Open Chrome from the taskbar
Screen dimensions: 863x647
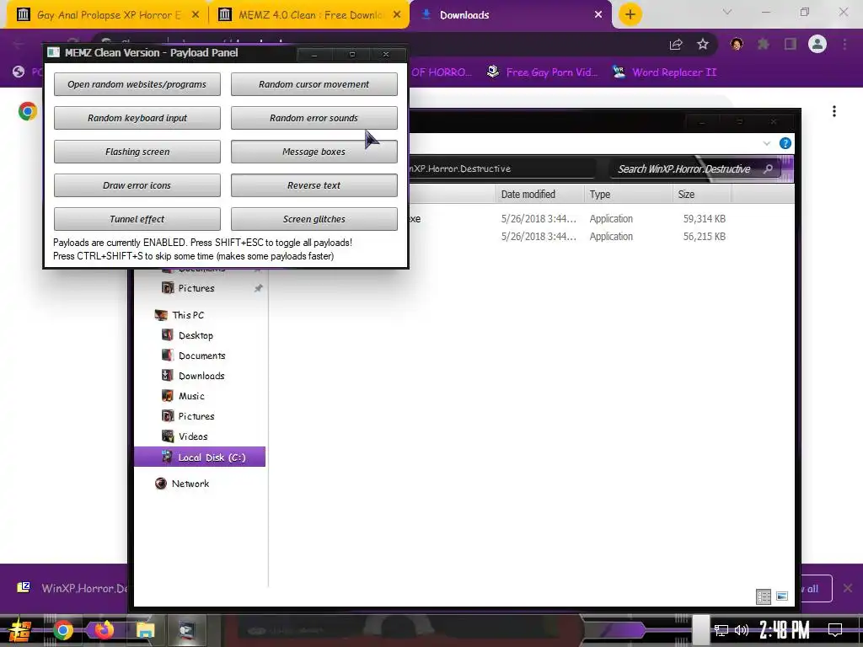coord(62,630)
